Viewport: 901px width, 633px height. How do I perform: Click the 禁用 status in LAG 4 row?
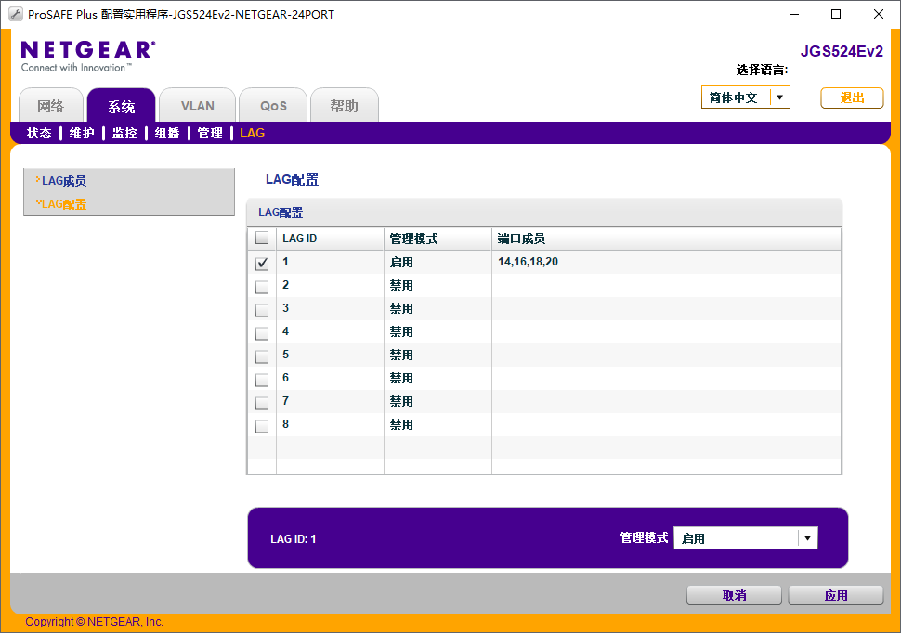pyautogui.click(x=401, y=332)
